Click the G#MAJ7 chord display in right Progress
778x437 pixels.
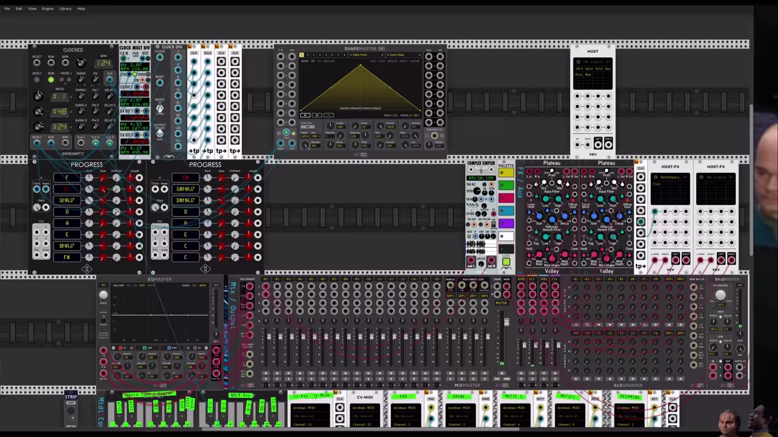tap(185, 189)
